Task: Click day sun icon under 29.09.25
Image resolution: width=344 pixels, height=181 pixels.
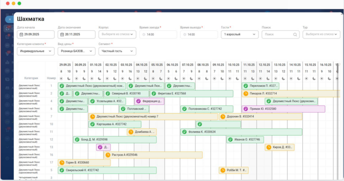Action: pos(61,78)
